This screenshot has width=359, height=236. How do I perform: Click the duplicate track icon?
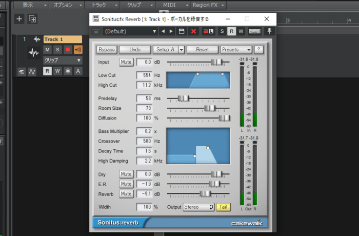pyautogui.click(x=32, y=19)
